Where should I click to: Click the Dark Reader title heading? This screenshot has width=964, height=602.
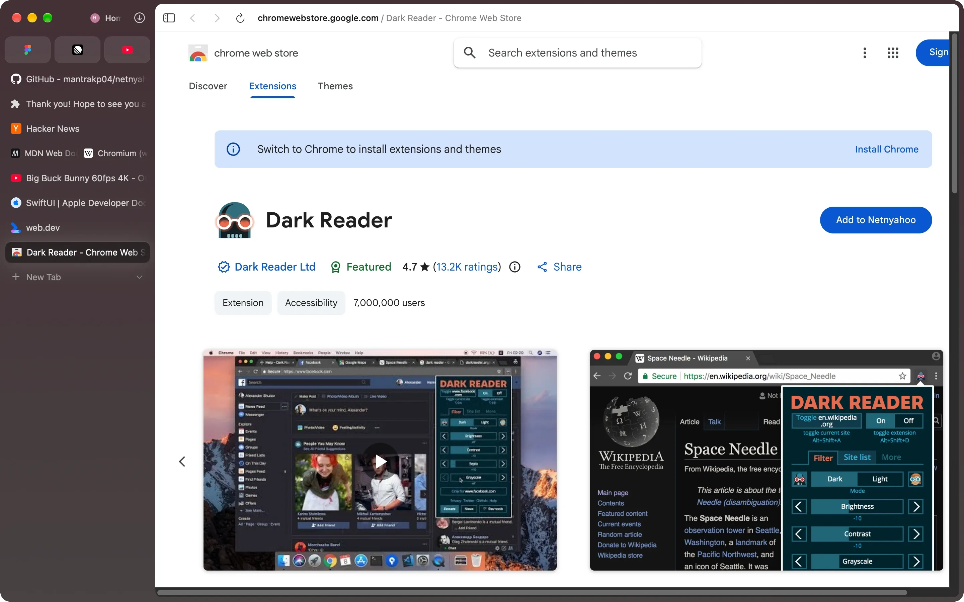pos(329,220)
